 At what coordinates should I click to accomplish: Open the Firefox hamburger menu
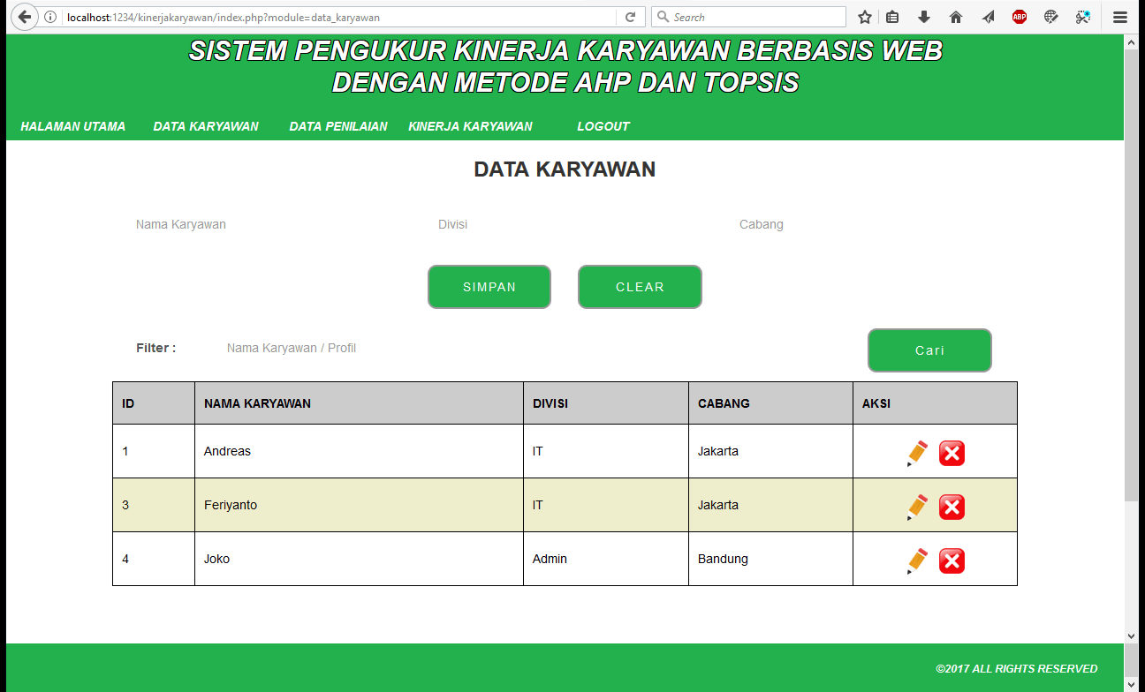coord(1120,17)
